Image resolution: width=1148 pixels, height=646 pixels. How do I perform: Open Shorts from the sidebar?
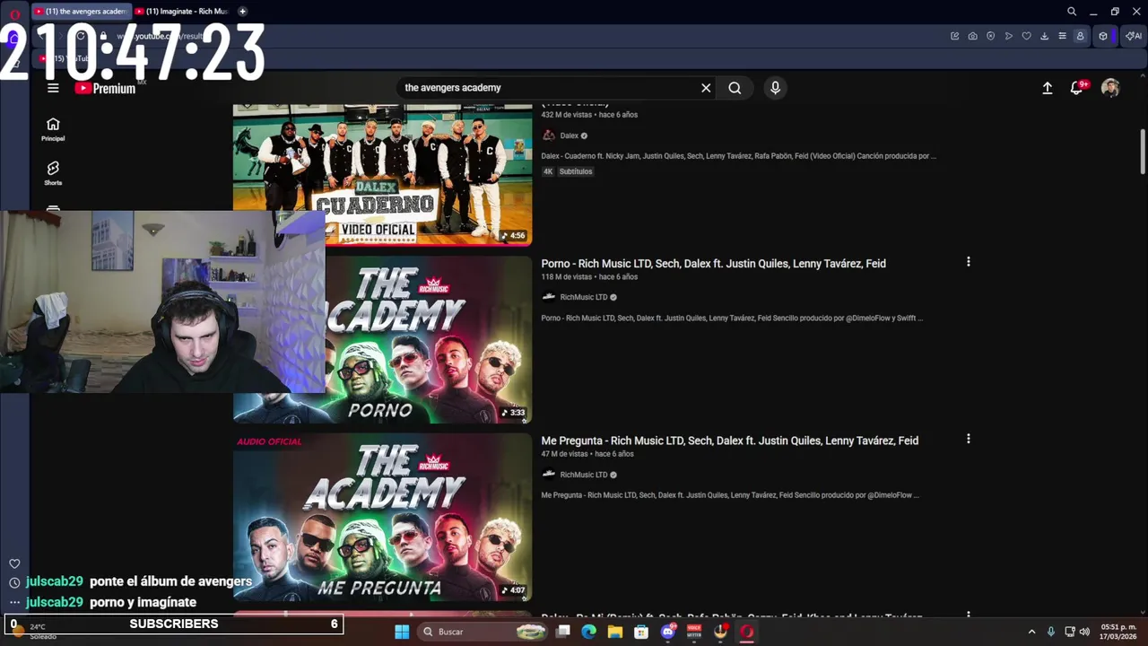(53, 173)
